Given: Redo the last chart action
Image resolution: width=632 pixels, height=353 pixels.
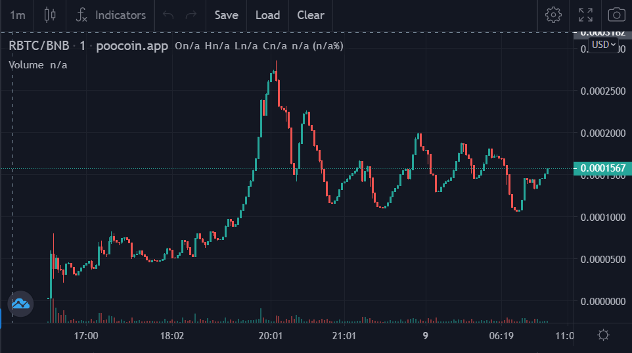Looking at the screenshot, I should [x=191, y=15].
